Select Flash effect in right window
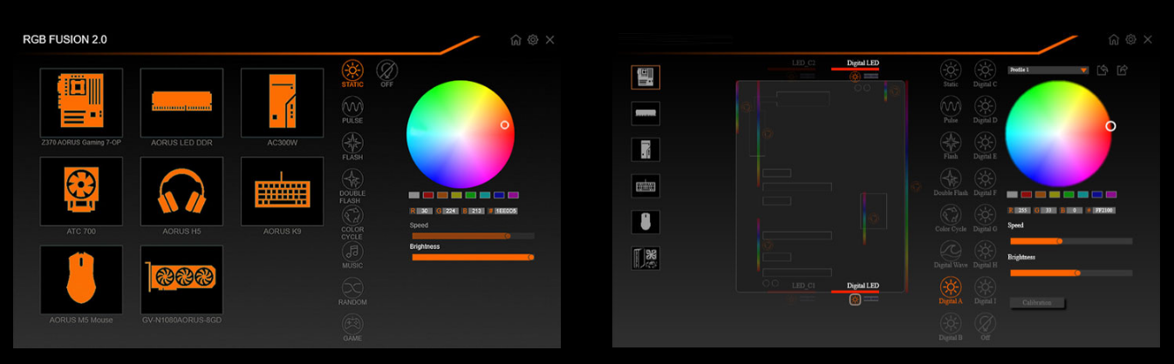1174x364 pixels. coord(951,146)
